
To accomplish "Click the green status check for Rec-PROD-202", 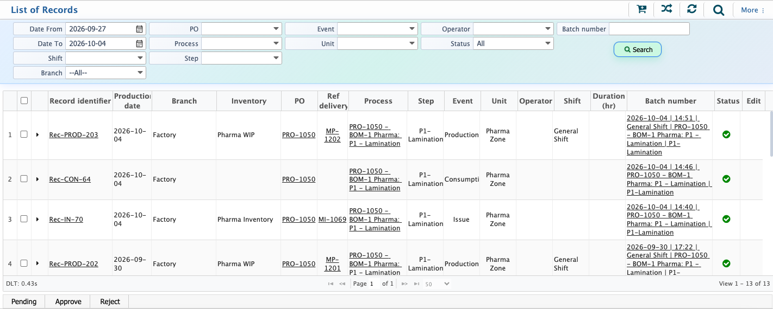I will 726,263.
